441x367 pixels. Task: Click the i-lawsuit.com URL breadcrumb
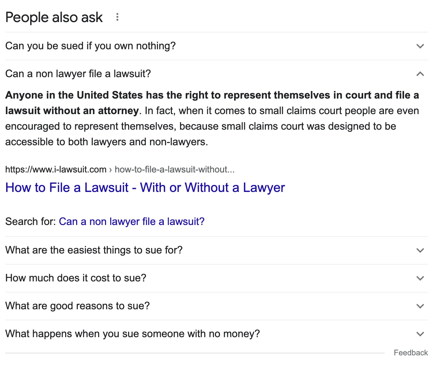point(120,169)
